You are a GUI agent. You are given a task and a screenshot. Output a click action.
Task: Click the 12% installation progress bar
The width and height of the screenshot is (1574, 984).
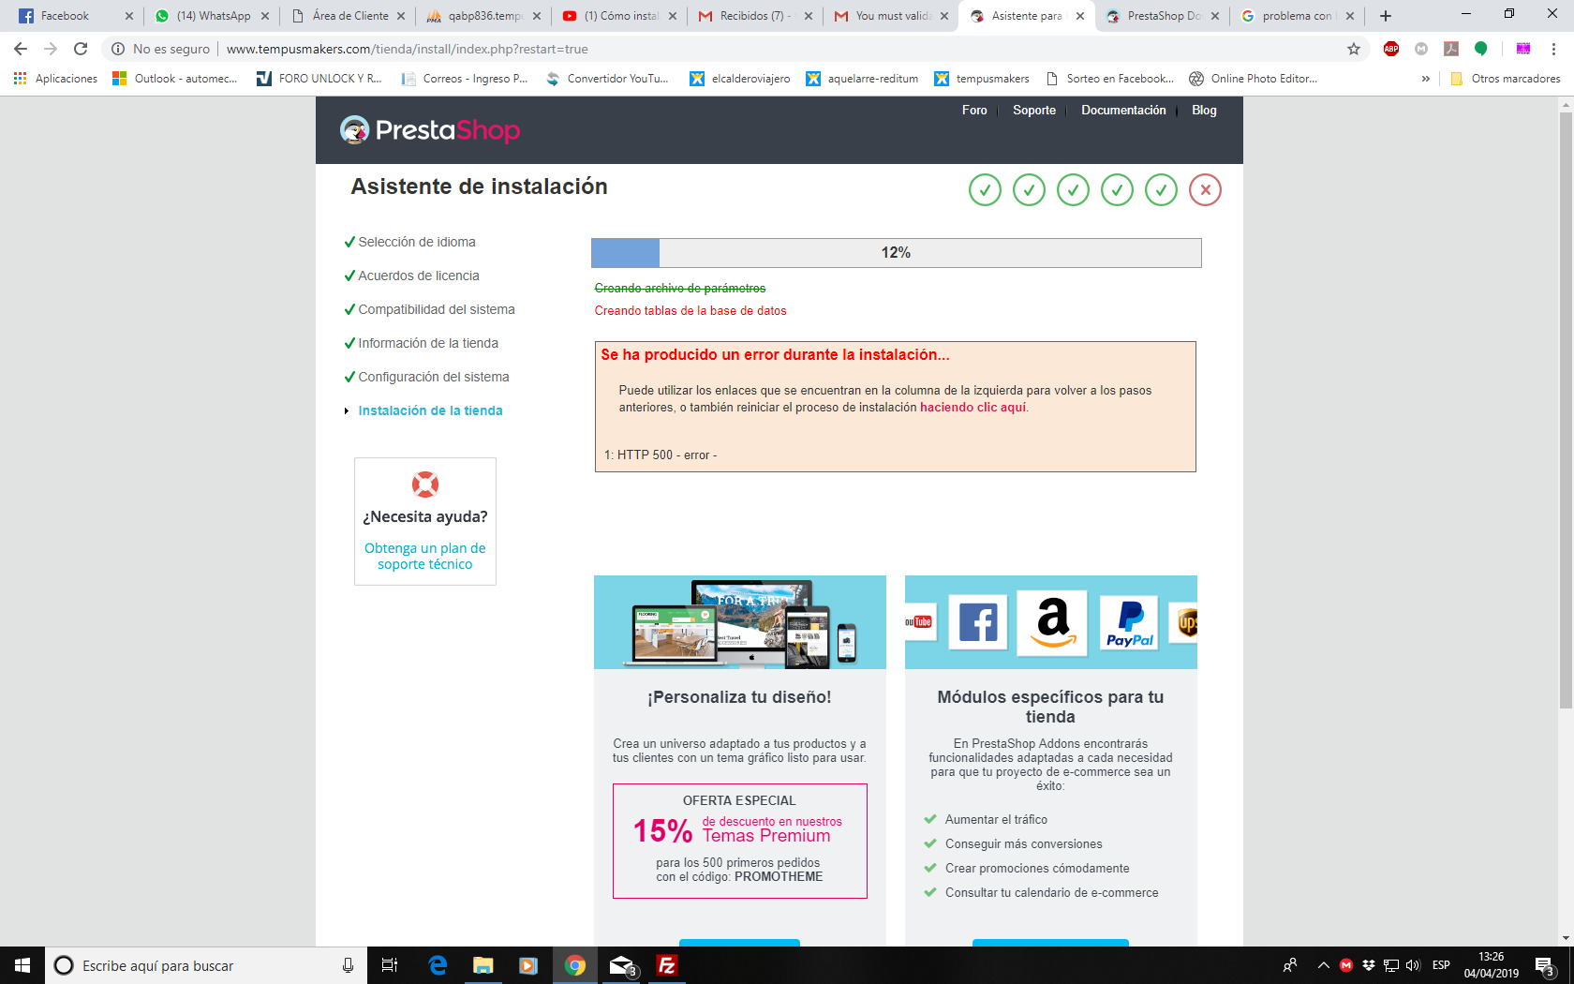coord(896,253)
